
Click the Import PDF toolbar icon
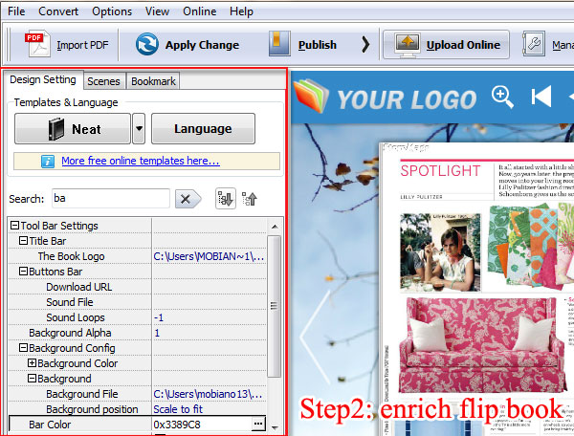click(x=34, y=44)
